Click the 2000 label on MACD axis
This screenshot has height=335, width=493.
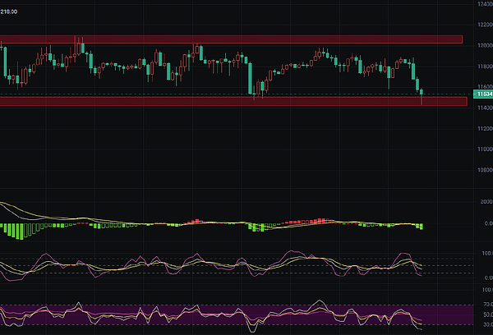(484, 201)
